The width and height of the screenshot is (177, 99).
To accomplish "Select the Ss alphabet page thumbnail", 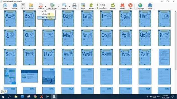I will (10, 57).
